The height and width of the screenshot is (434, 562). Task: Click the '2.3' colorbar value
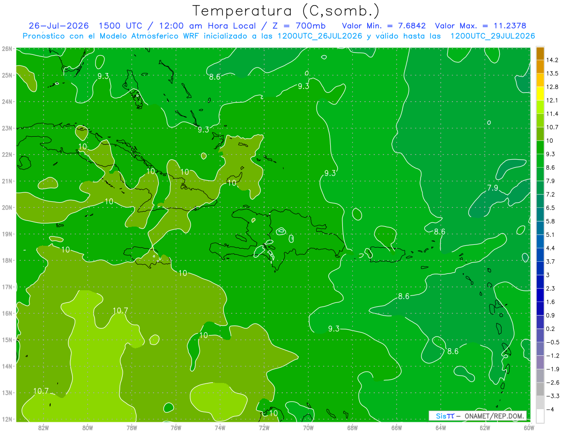550,288
